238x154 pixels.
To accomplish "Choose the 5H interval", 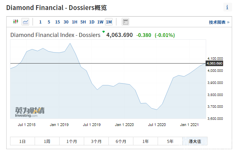I will coord(83,22).
